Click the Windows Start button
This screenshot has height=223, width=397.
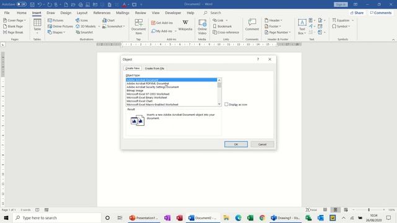pyautogui.click(x=6, y=217)
